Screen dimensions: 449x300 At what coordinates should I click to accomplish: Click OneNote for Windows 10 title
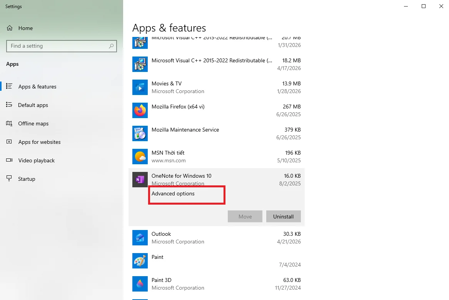[x=182, y=176]
